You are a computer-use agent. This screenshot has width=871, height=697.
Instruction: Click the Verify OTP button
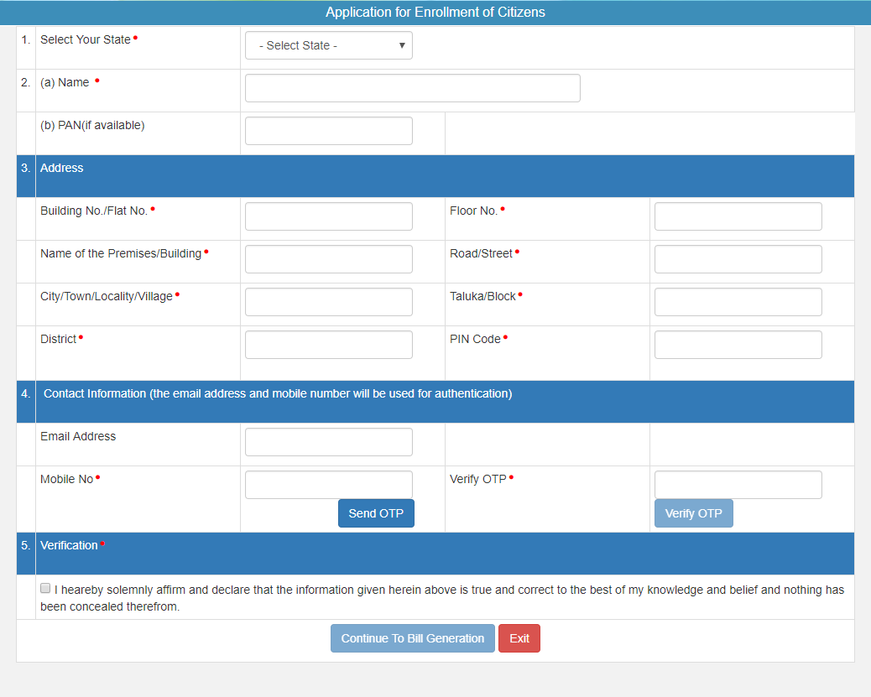point(693,512)
